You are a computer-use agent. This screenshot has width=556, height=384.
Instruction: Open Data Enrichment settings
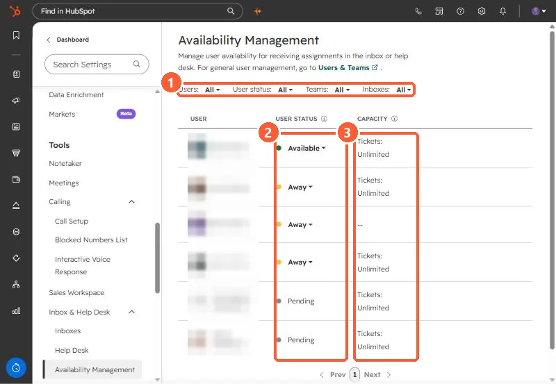(x=76, y=94)
